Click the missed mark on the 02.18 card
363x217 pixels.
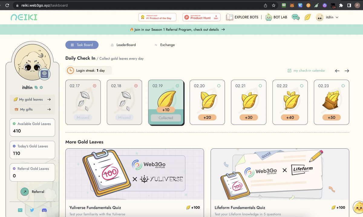pyautogui.click(x=136, y=86)
